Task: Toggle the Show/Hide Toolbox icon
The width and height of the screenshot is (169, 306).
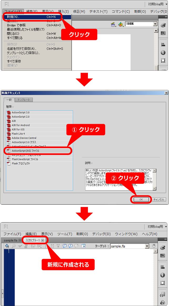Action: click(84, 246)
